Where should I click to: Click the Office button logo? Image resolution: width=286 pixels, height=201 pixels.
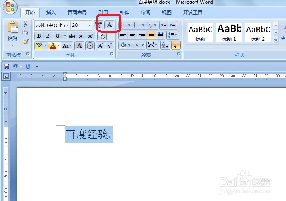click(x=10, y=7)
